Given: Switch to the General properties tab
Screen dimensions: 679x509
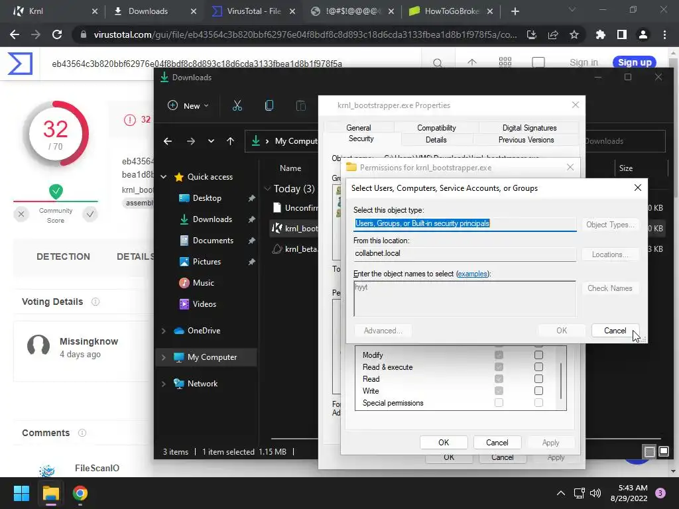Looking at the screenshot, I should click(358, 128).
